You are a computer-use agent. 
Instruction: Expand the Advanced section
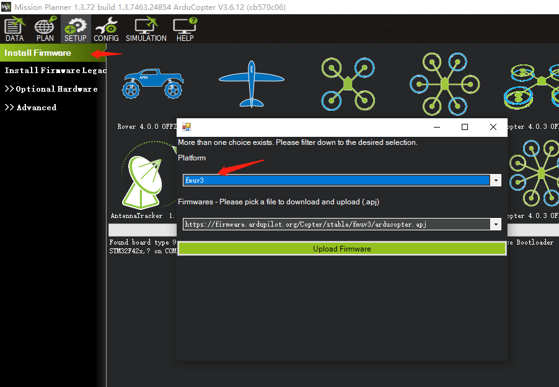pos(30,108)
